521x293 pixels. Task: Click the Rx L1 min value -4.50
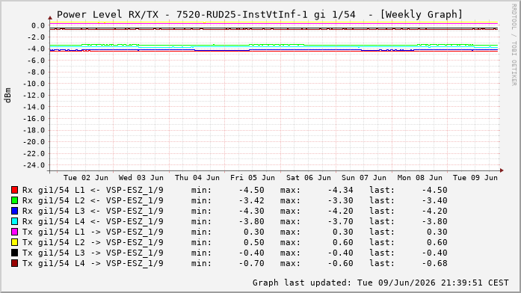coord(251,191)
